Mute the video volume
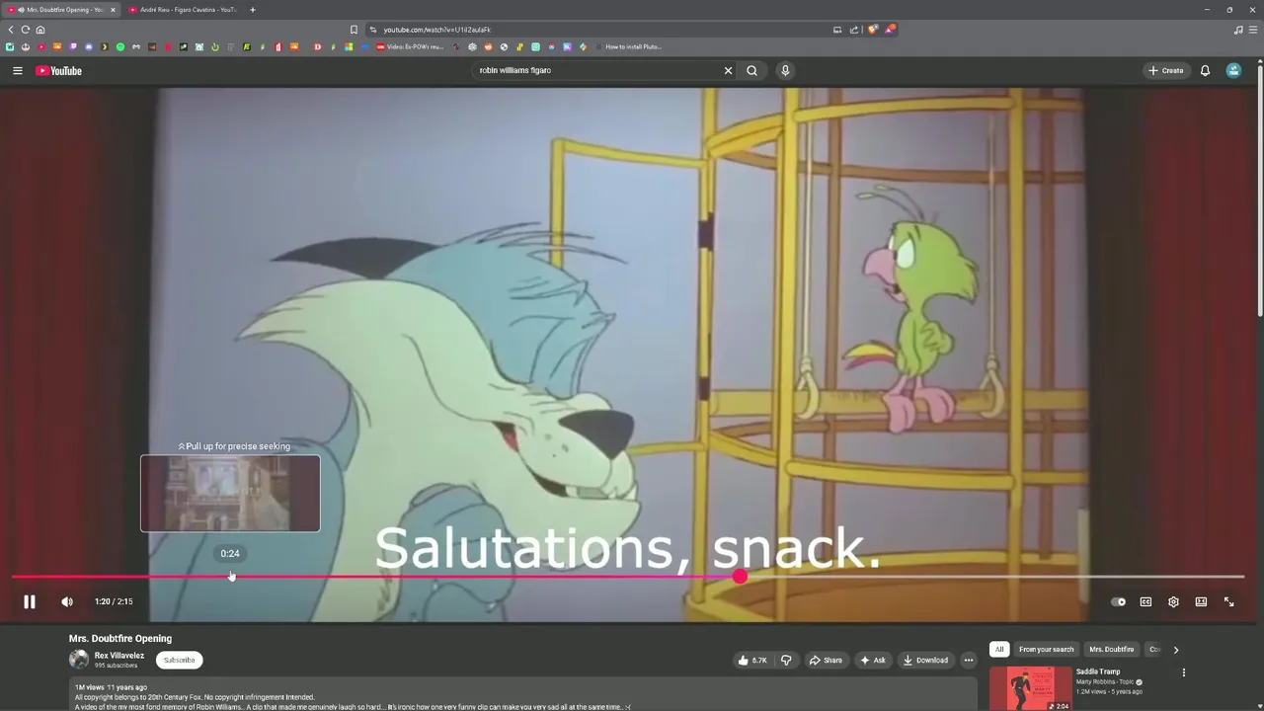Image resolution: width=1264 pixels, height=711 pixels. (x=67, y=601)
